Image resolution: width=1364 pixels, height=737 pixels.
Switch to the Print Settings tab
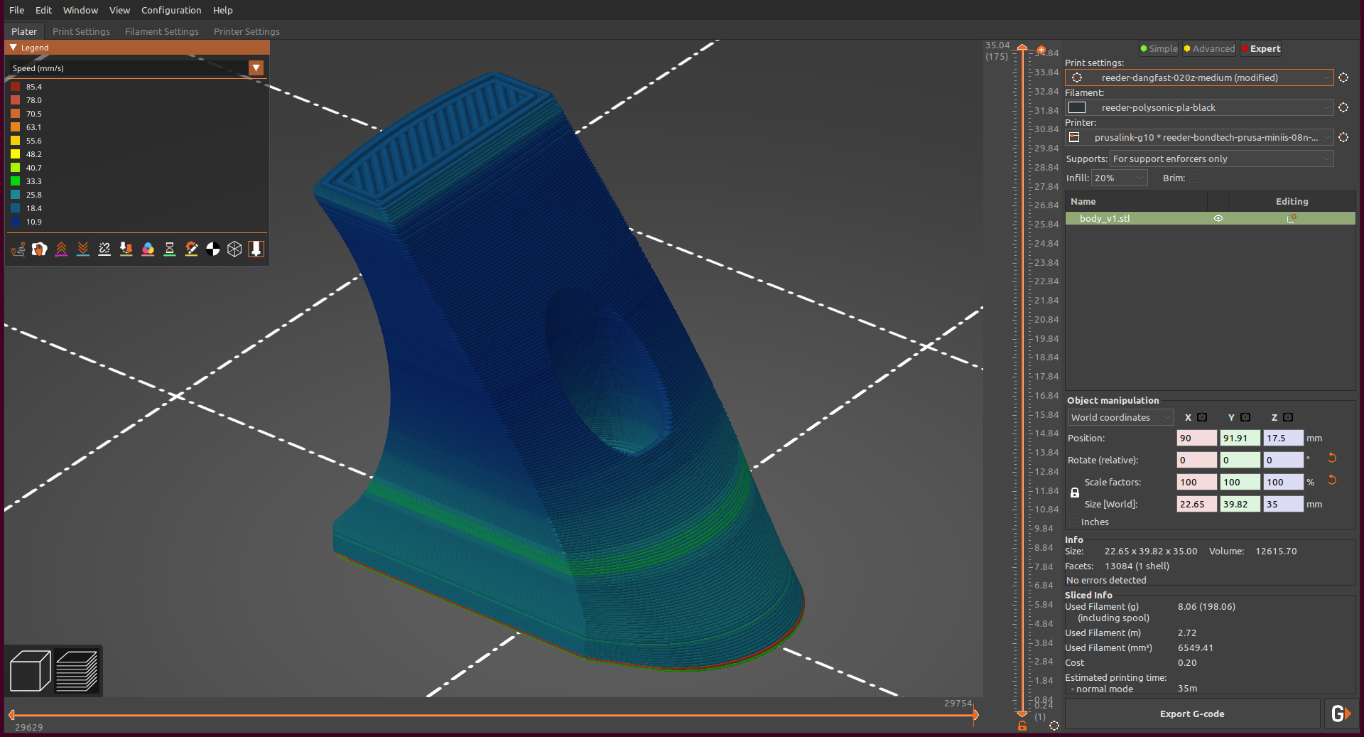pos(81,31)
